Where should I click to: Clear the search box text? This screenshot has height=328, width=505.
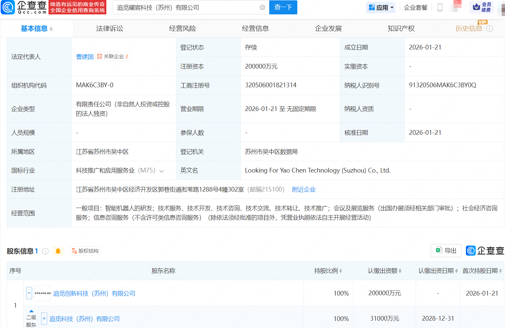pyautogui.click(x=263, y=7)
